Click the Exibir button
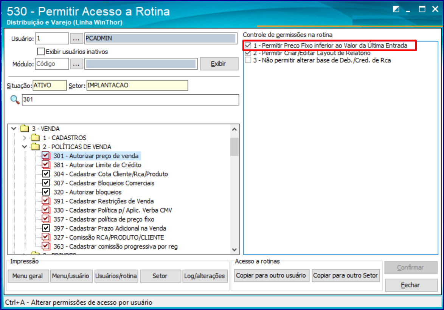 [219, 64]
